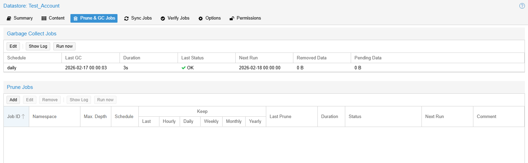528x163 pixels.
Task: Open the Summary tab
Action: coord(20,18)
